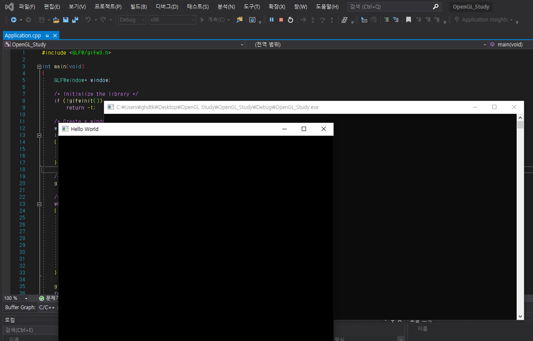Open the 도구(T) menu
533x341 pixels.
(251, 7)
